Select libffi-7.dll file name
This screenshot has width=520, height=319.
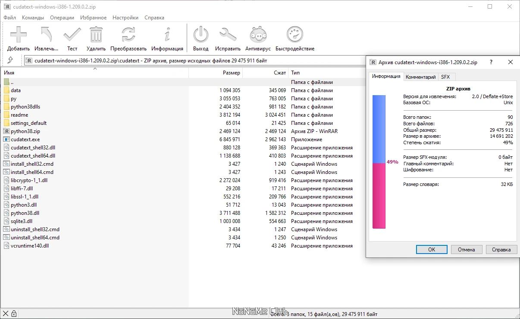point(22,189)
